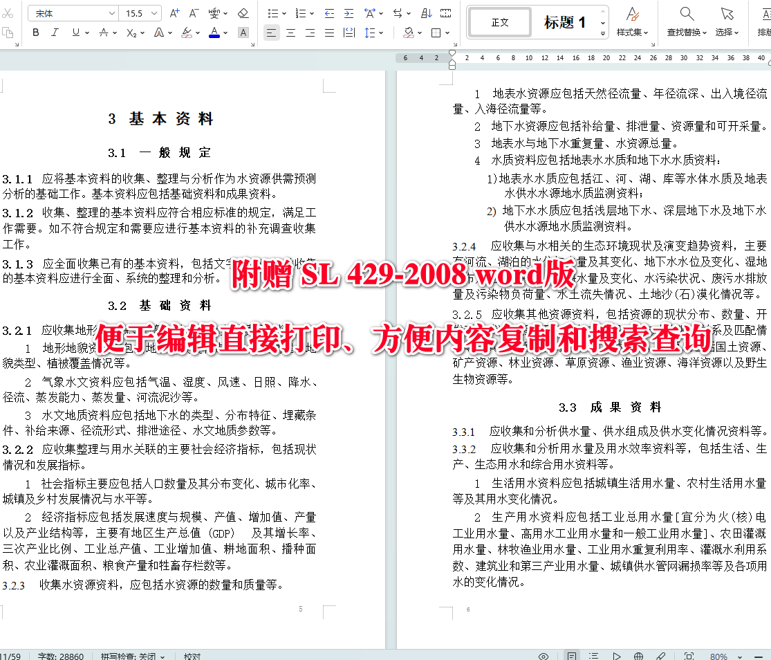Decrease paragraph indent

click(x=331, y=12)
